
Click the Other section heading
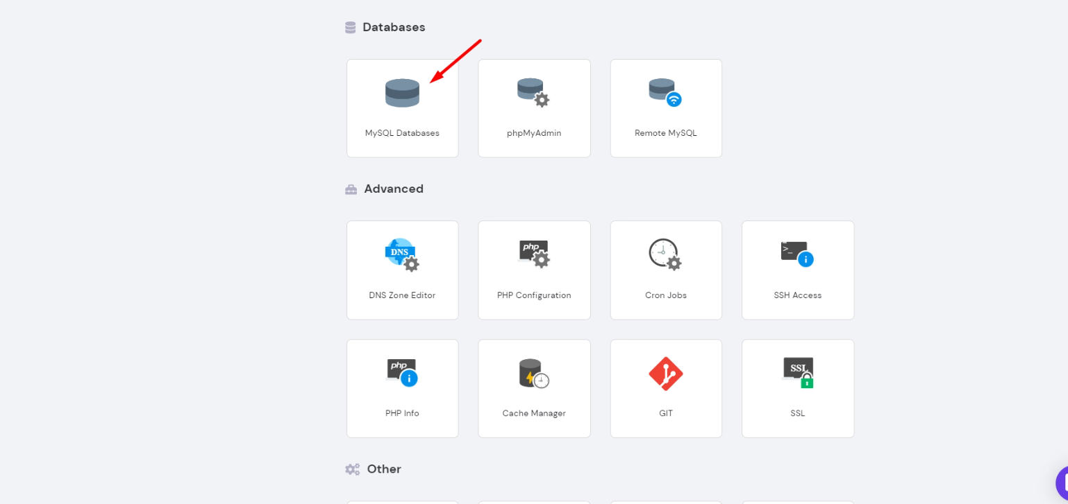[384, 469]
